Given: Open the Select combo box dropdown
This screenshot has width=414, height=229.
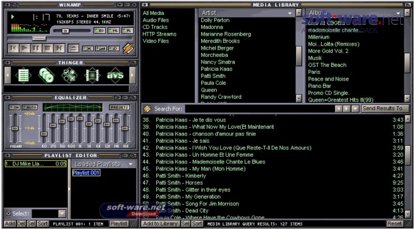Looking at the screenshot, I should 62,213.
